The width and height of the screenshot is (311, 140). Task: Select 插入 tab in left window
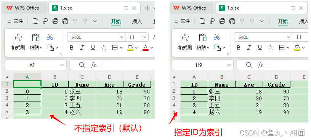click(x=137, y=21)
